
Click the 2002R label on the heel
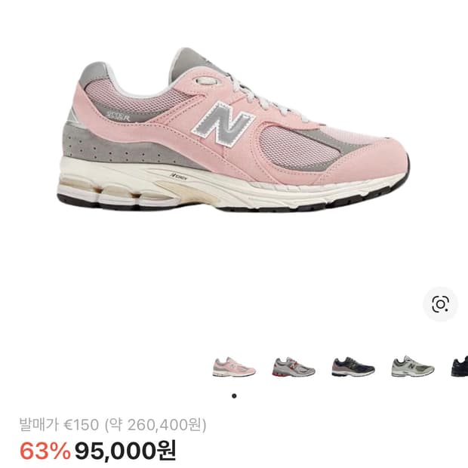coord(119,115)
